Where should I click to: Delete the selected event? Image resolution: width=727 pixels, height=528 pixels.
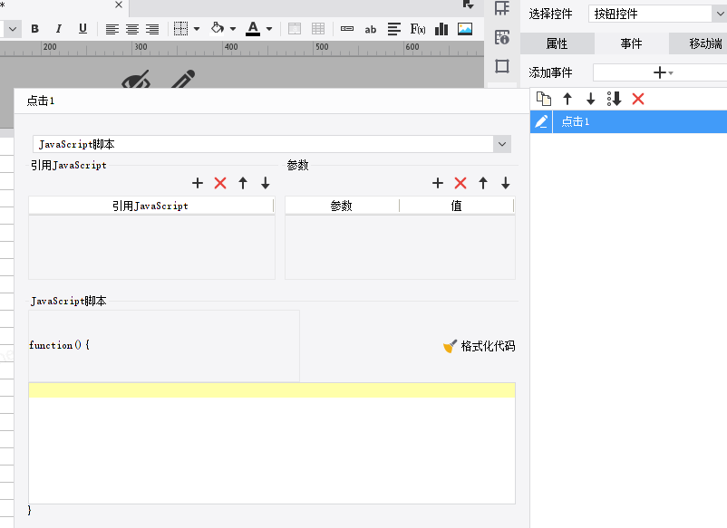[x=638, y=99]
